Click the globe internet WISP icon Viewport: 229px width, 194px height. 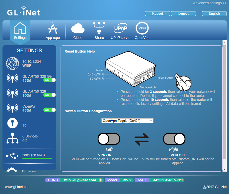(12, 63)
